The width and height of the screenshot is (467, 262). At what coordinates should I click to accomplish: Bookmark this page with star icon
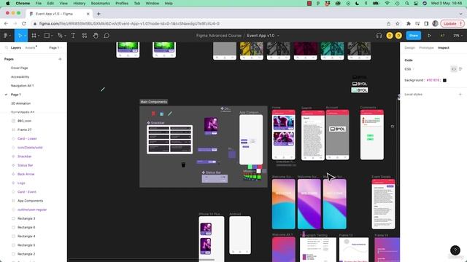[x=397, y=23]
